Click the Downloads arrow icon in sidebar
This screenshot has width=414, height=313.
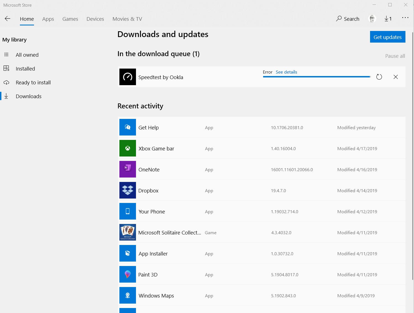point(6,96)
